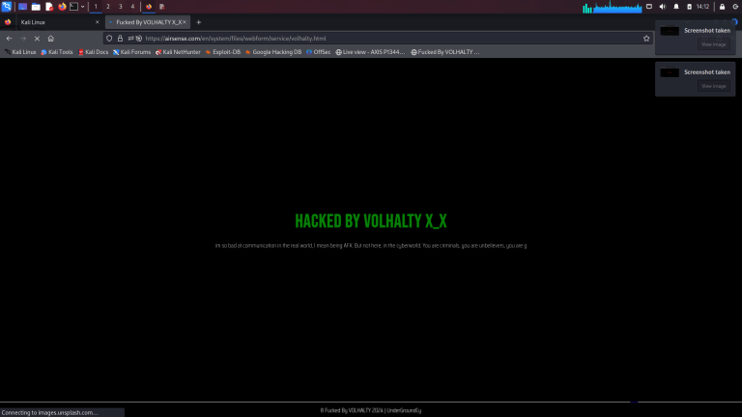Launch Firefox from the top panel
This screenshot has height=417, width=742.
[62, 7]
